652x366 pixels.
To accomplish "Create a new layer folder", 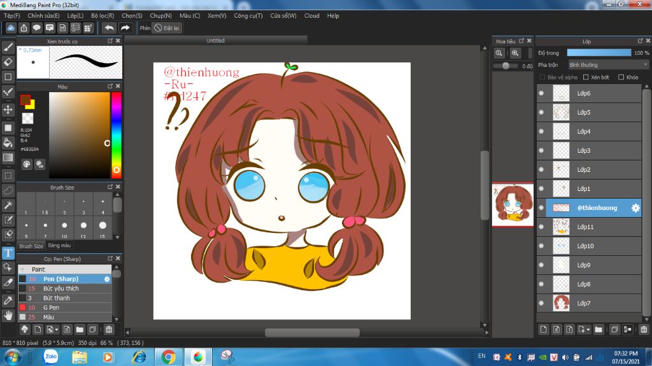I will [x=599, y=330].
